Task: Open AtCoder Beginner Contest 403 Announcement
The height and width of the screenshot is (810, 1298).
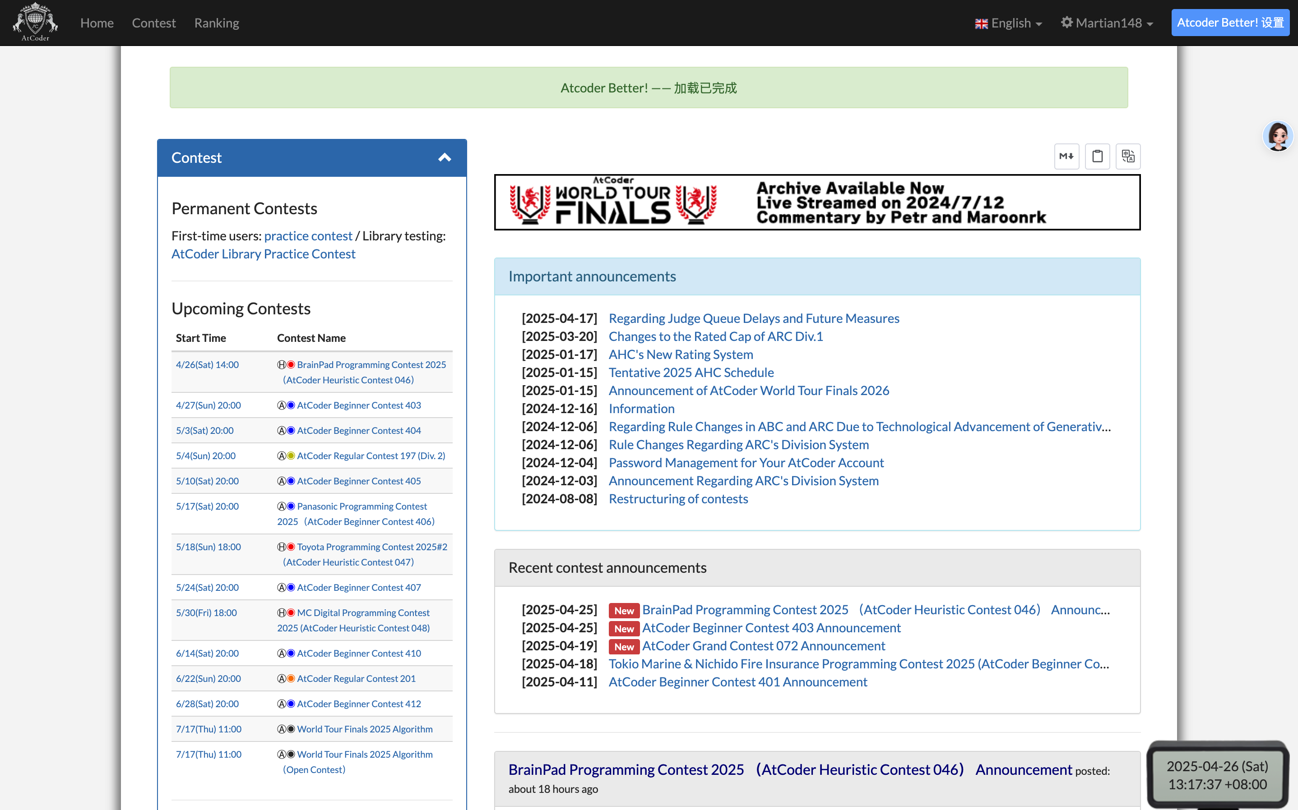Action: coord(771,627)
